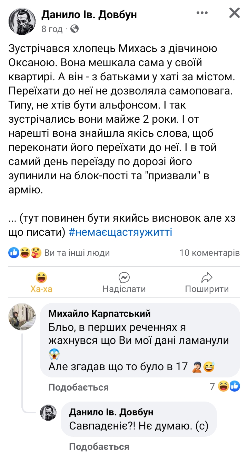This screenshot has width=248, height=455.
Task: Like the reply with Подобається
Action: [x=99, y=447]
